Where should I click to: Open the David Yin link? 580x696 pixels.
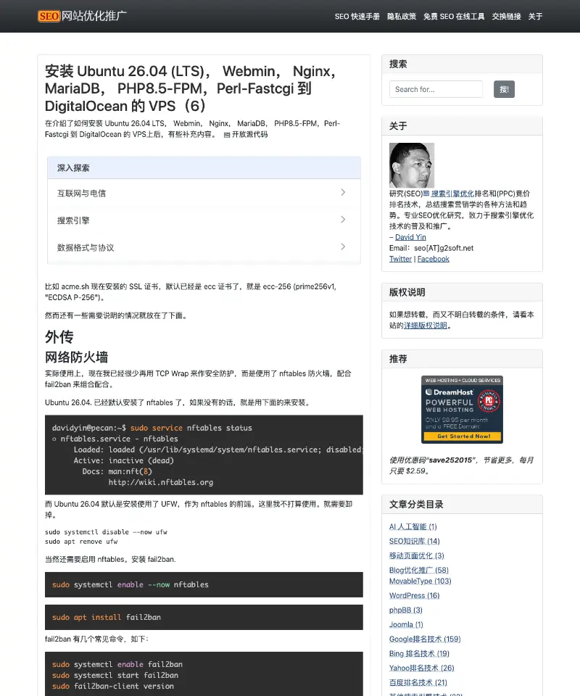click(410, 237)
